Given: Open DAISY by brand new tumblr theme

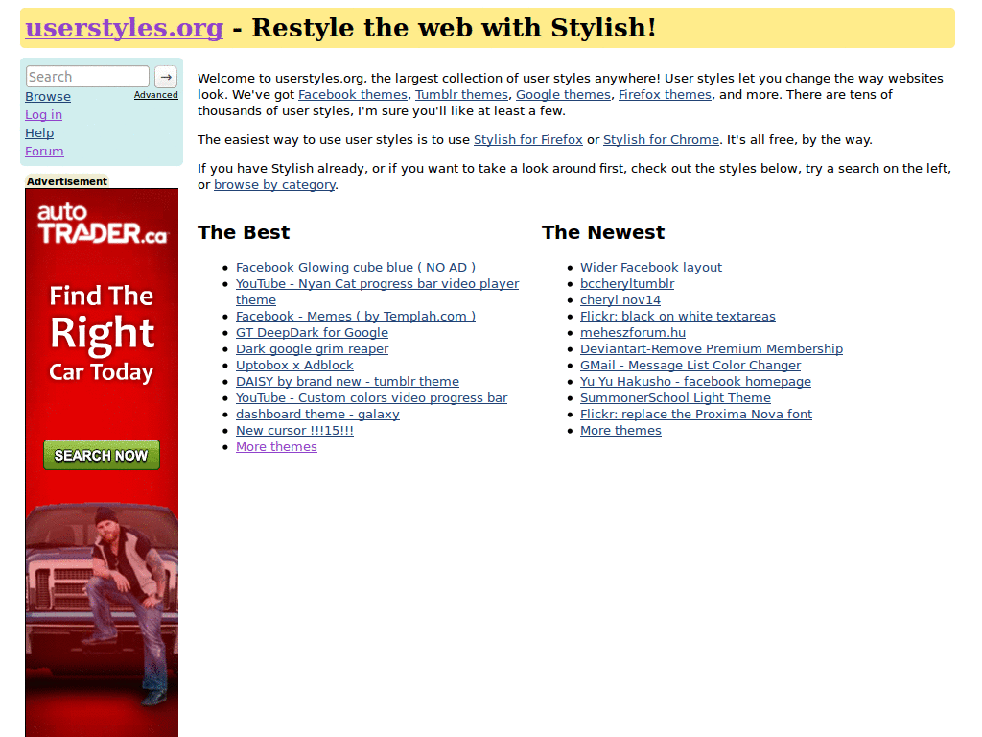Looking at the screenshot, I should [347, 382].
